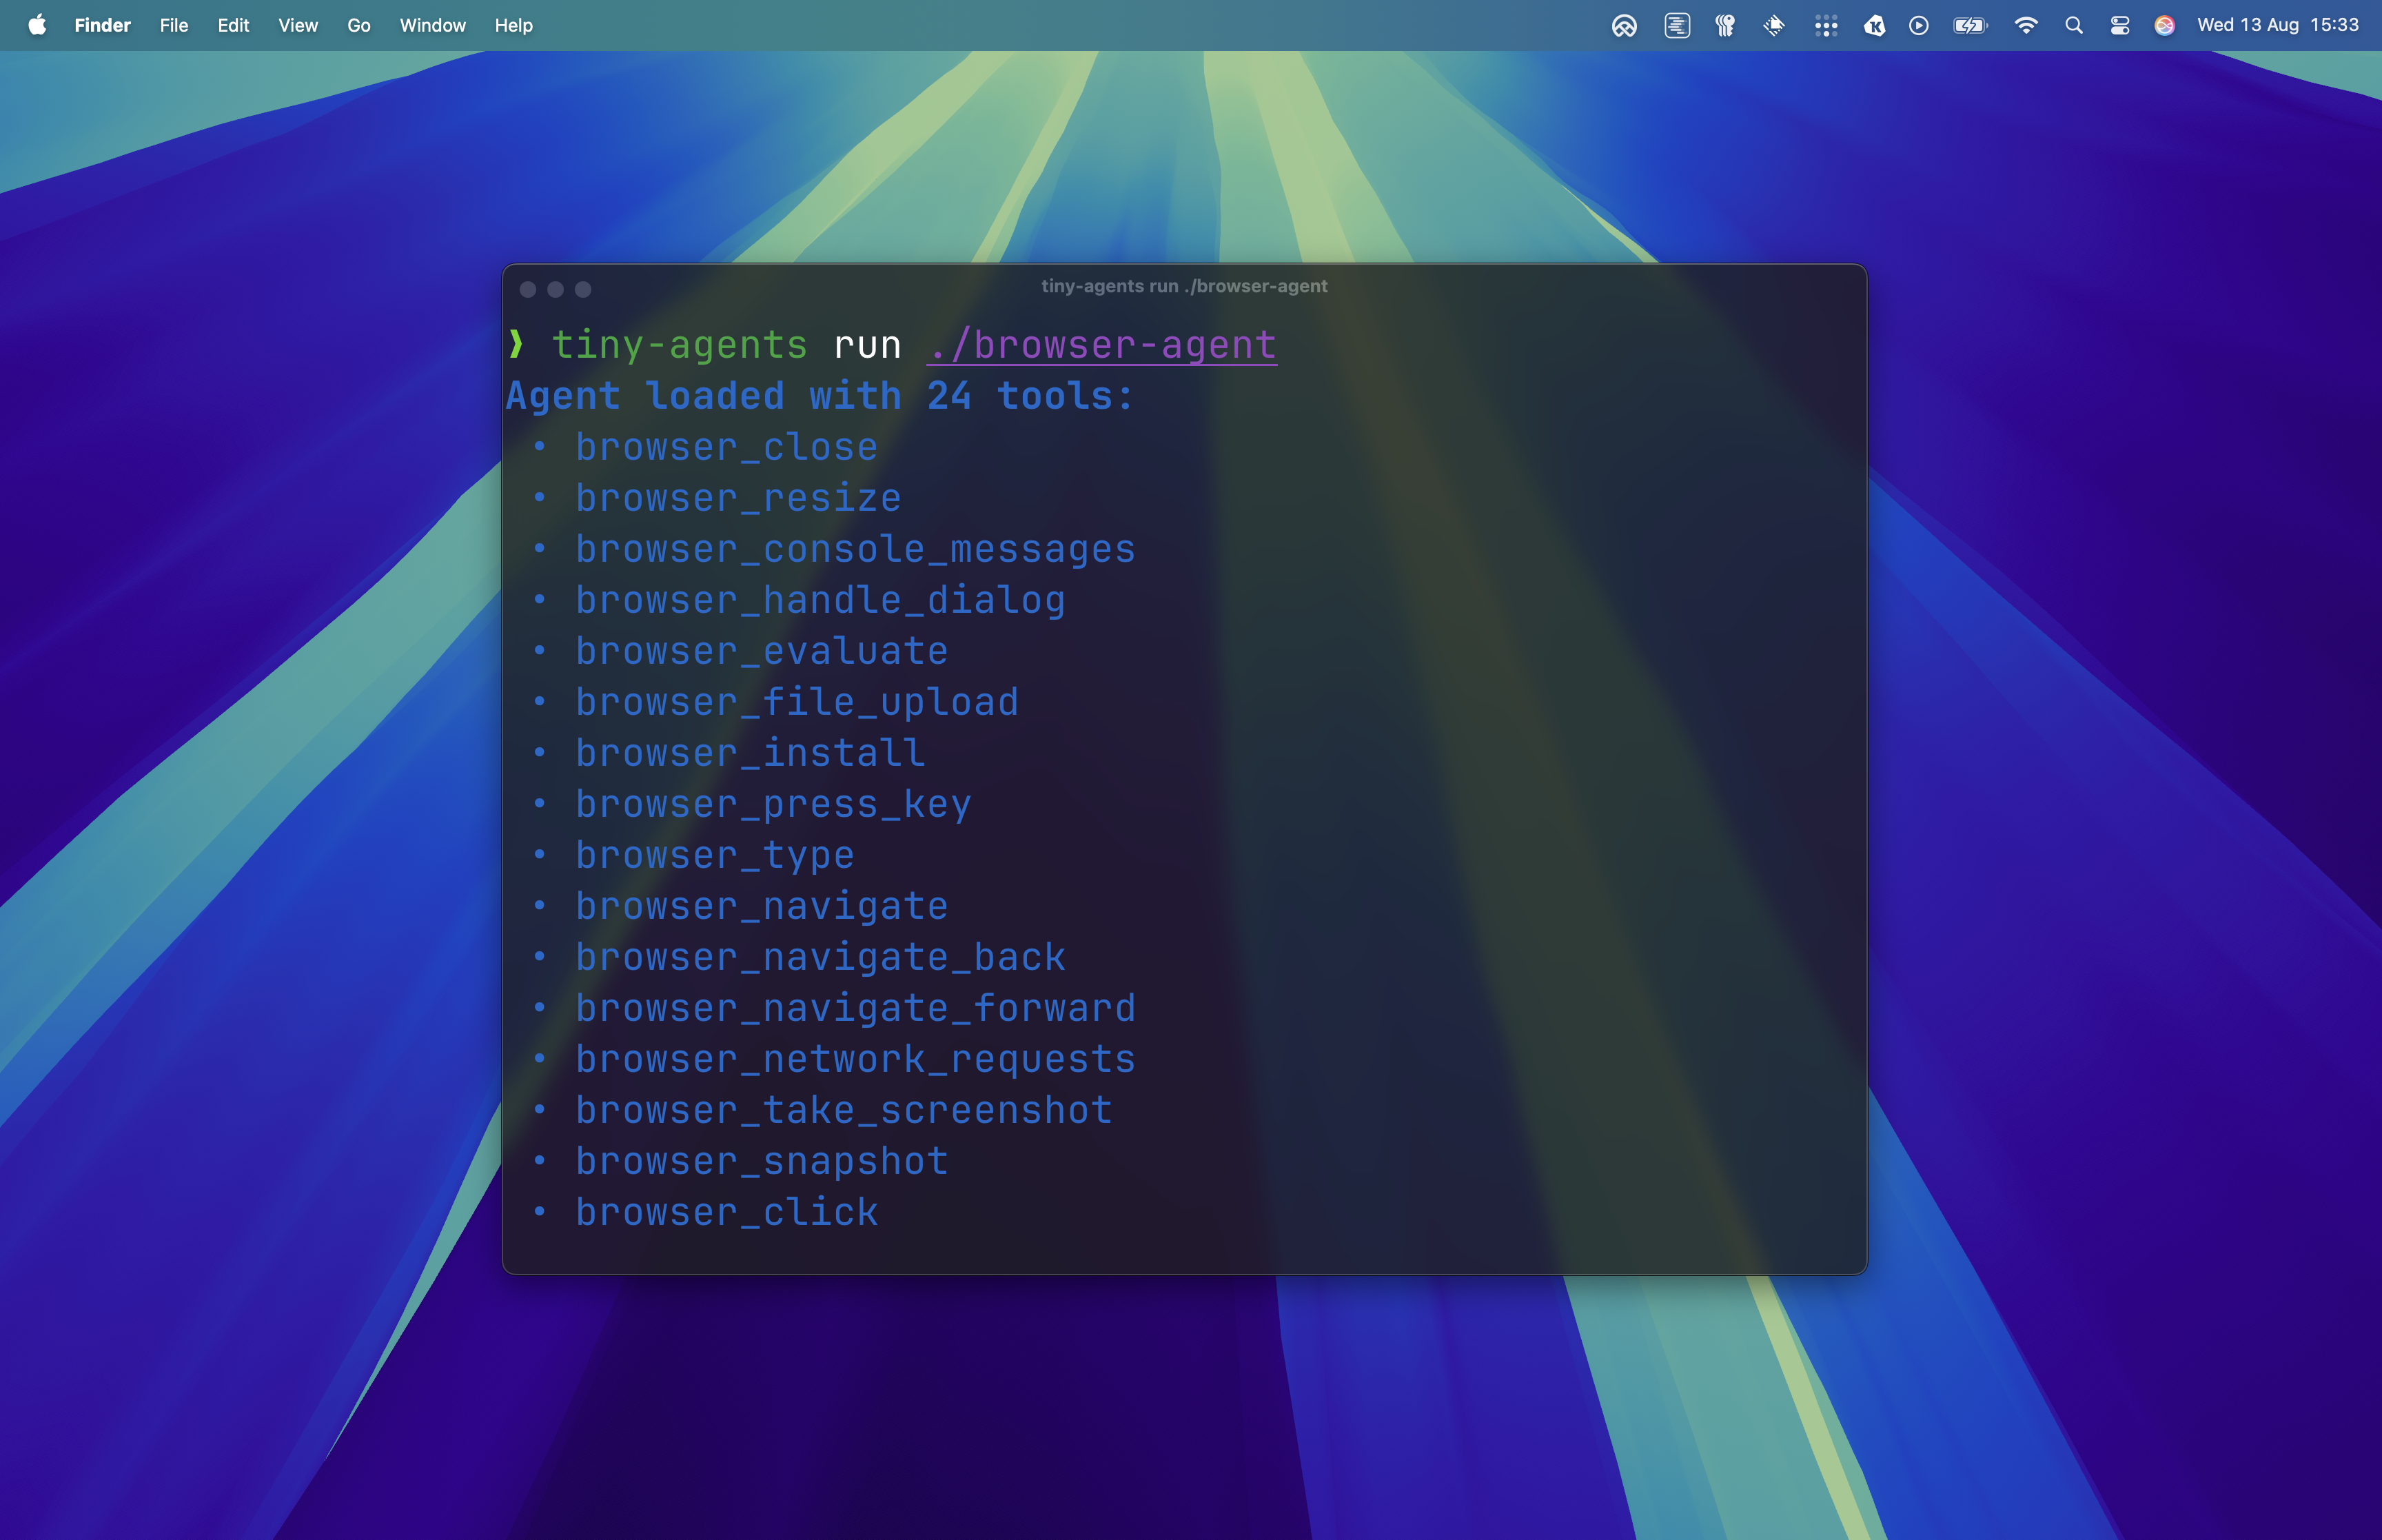Click the ./browser-agent underlined path
This screenshot has width=2382, height=1540.
coord(1101,345)
